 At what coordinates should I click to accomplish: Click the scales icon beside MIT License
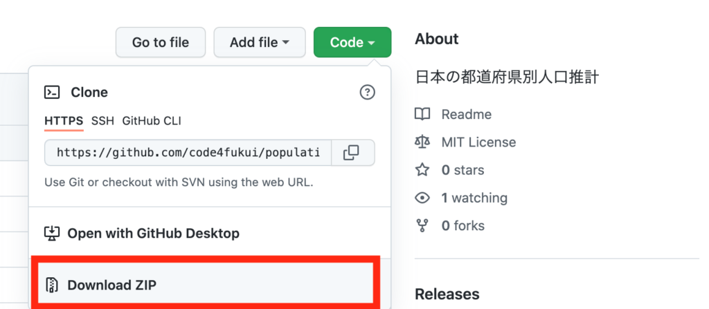pyautogui.click(x=422, y=142)
